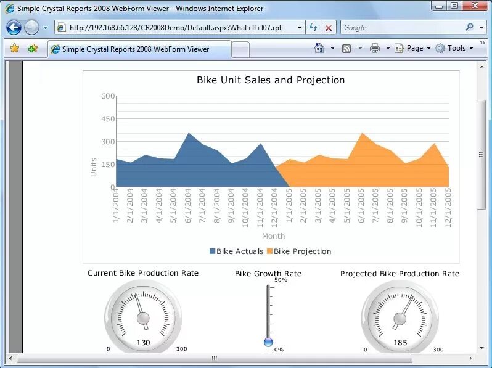Click the '12/1/2005' x-axis date label
Image resolution: width=492 pixels, height=368 pixels.
[x=448, y=208]
